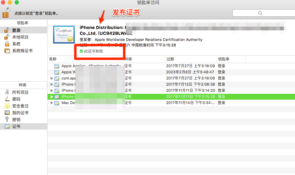295x175 pixels.
Task: Expand the Mac Dev certificate row
Action: click(52, 103)
